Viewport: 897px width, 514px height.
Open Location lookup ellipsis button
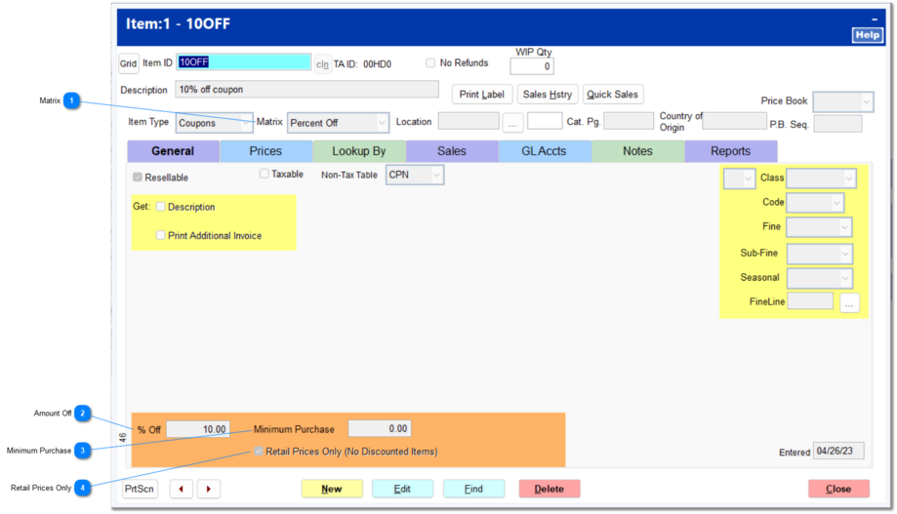(513, 123)
